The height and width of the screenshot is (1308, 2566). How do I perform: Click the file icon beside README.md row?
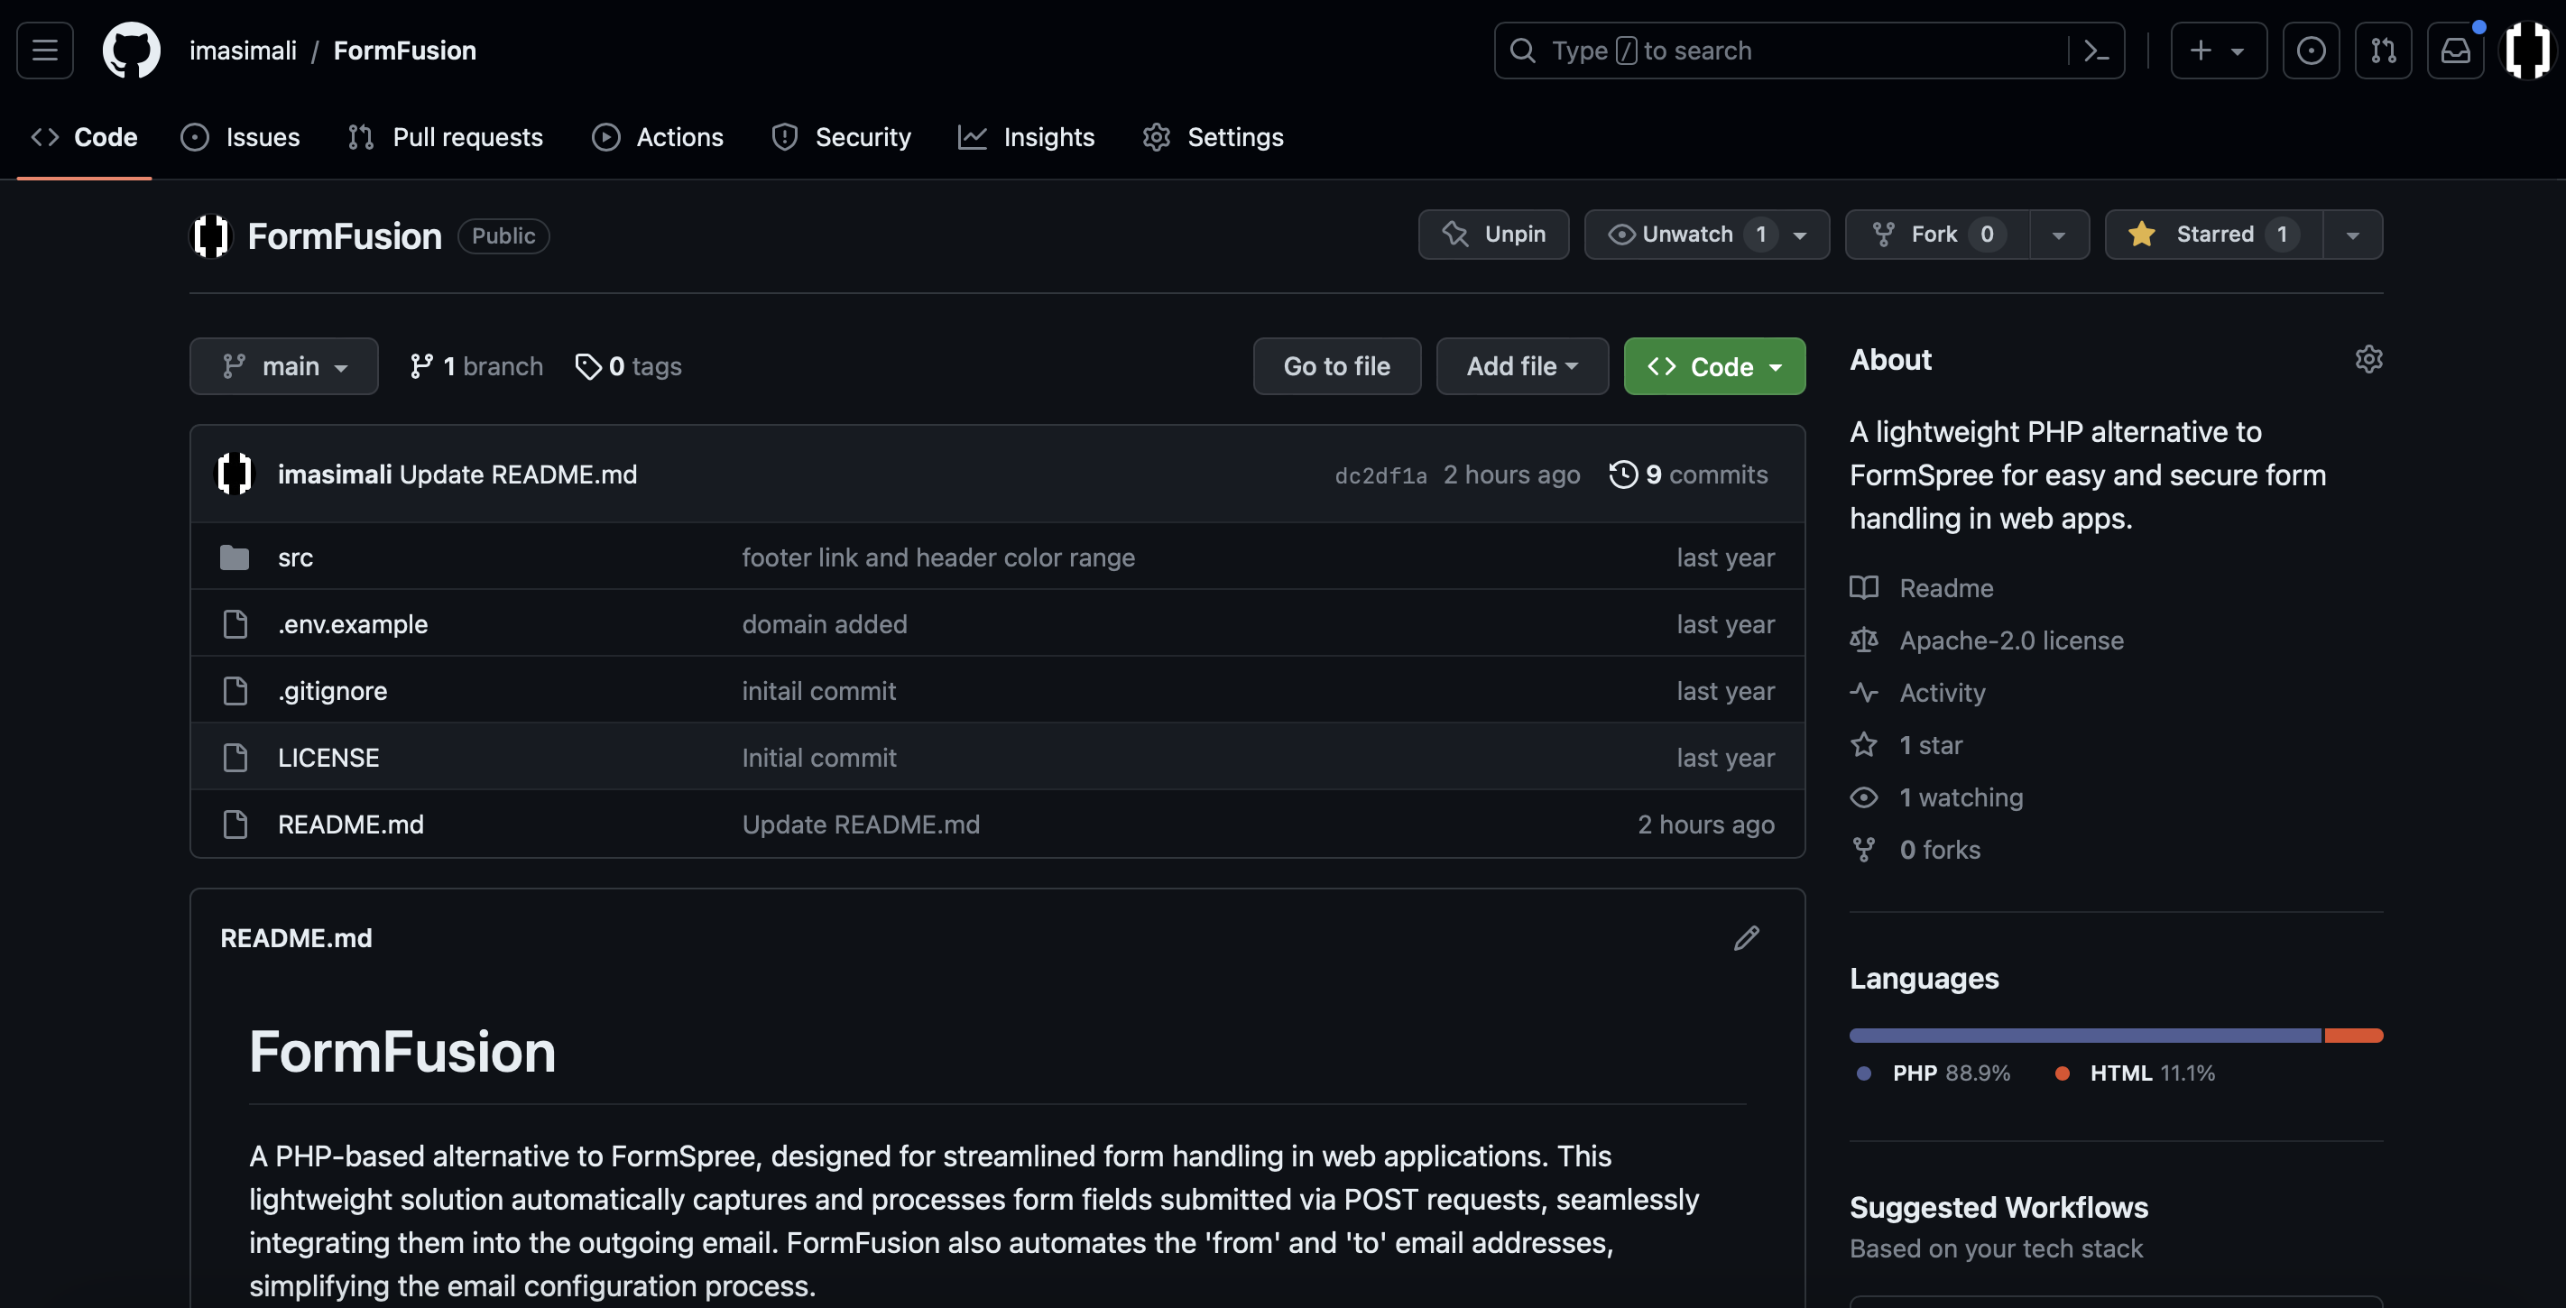[x=235, y=824]
